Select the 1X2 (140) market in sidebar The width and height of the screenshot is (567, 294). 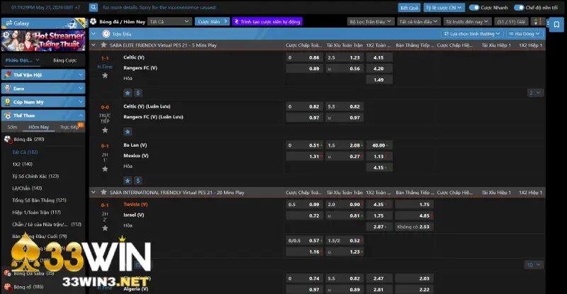(x=23, y=164)
